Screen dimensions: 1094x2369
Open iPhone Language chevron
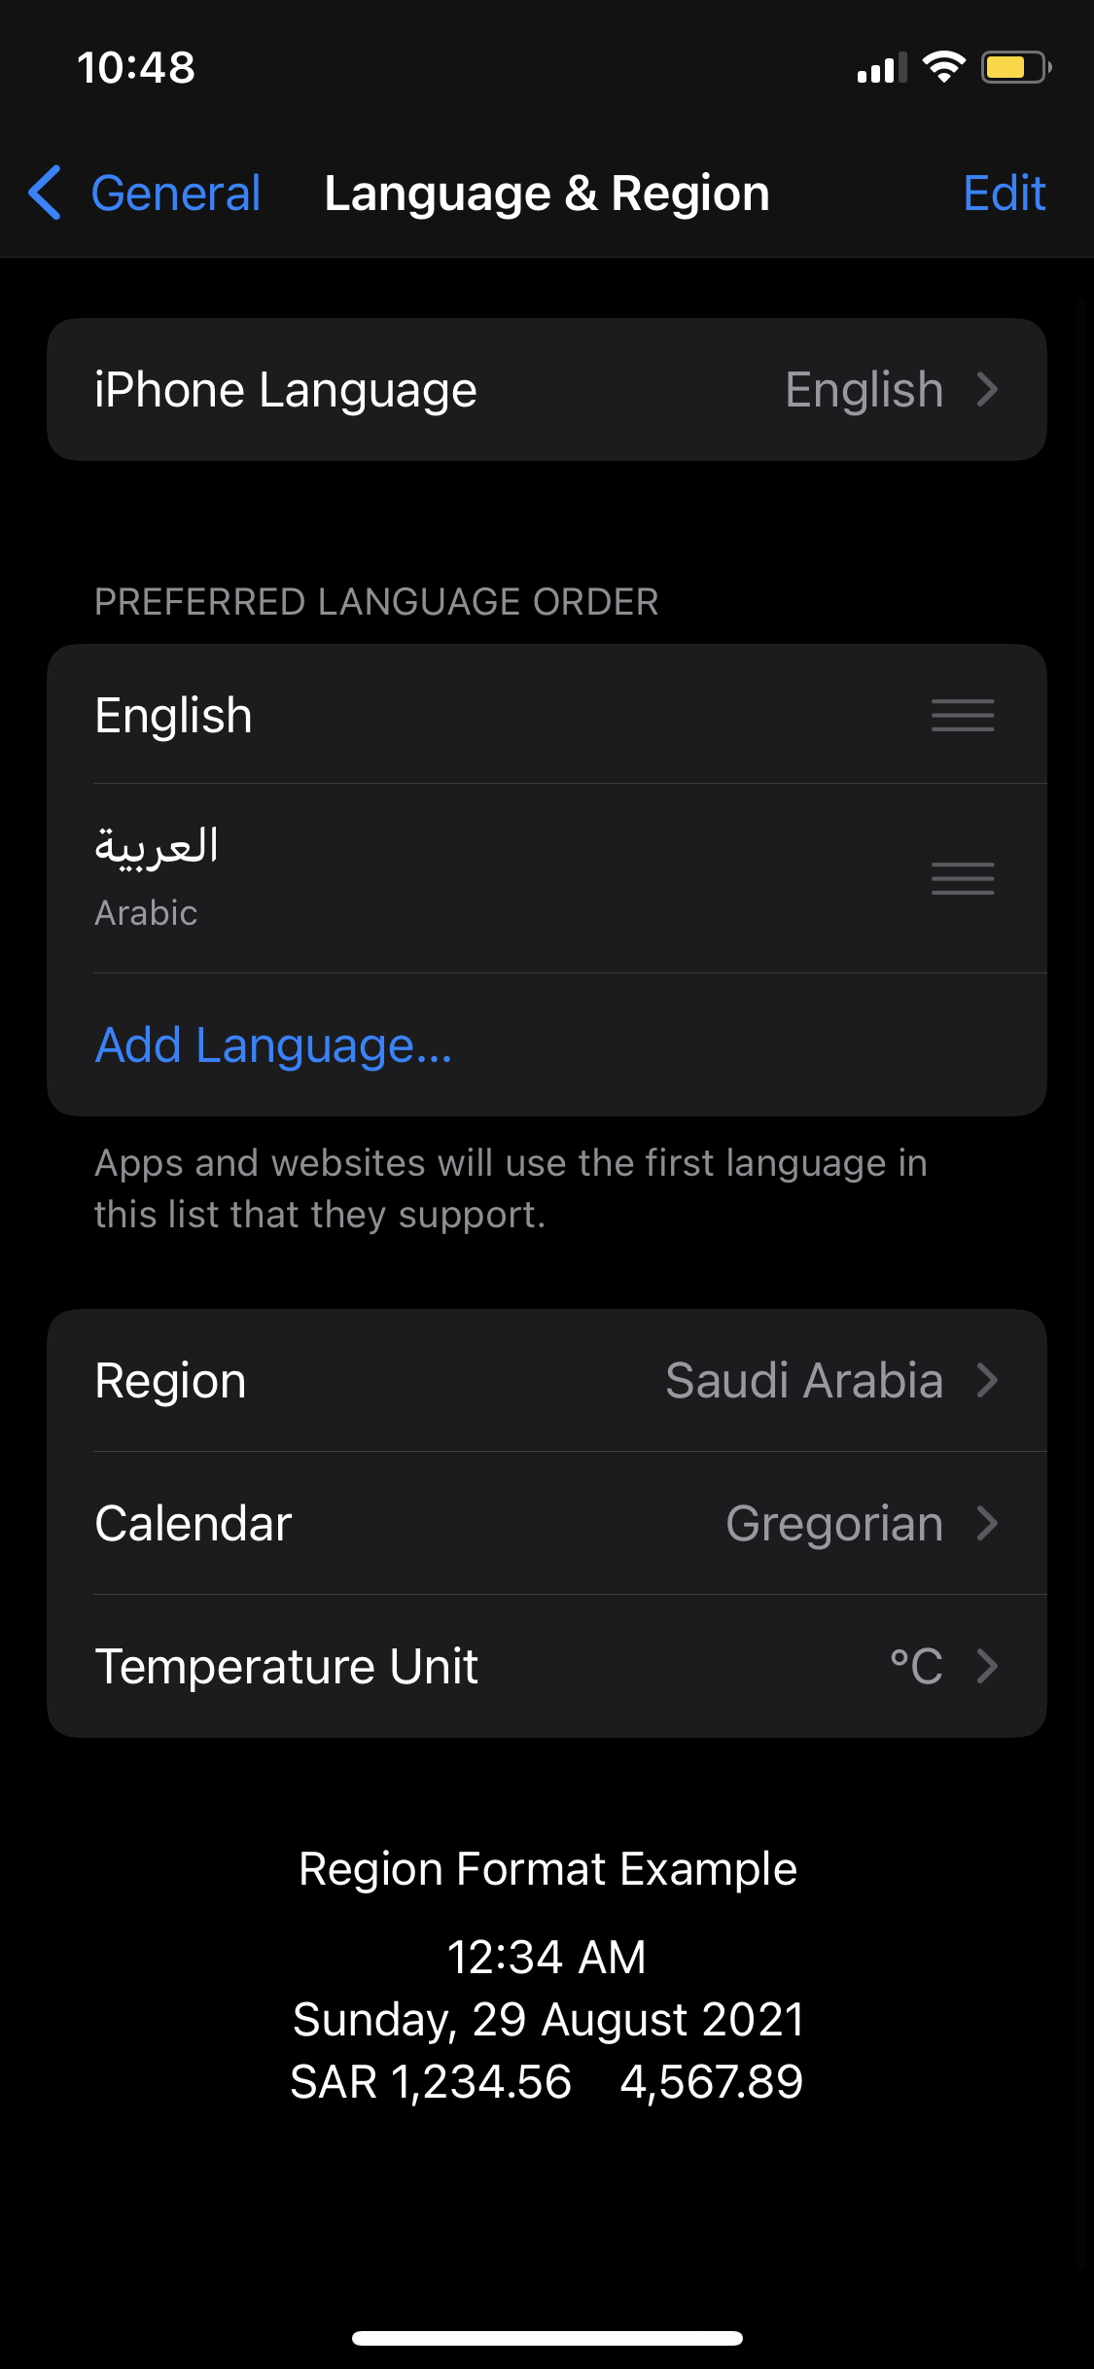tap(988, 390)
